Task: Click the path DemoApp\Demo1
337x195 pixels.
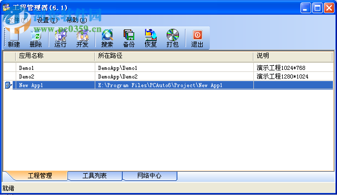Action: click(x=118, y=68)
